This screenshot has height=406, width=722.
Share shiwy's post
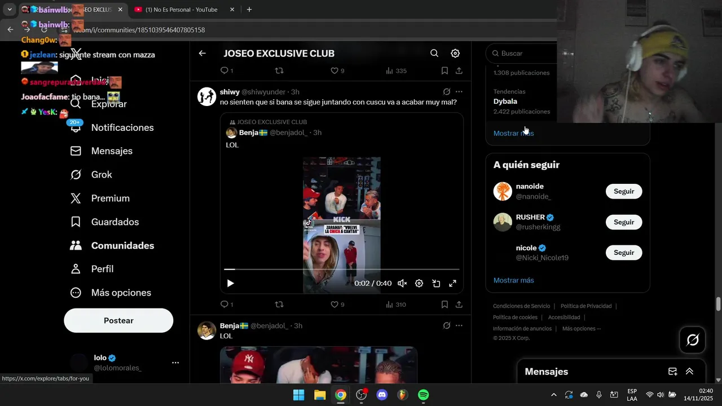point(459,304)
